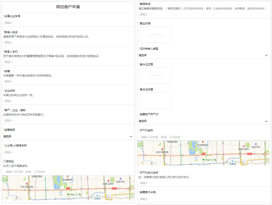Click the hint '如无门店不需要填写。'
The width and height of the screenshot is (272, 205).
[x=16, y=166]
